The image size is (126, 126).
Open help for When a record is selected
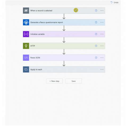click(96, 10)
